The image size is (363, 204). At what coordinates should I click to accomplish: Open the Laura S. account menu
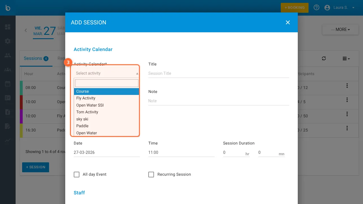click(x=340, y=7)
